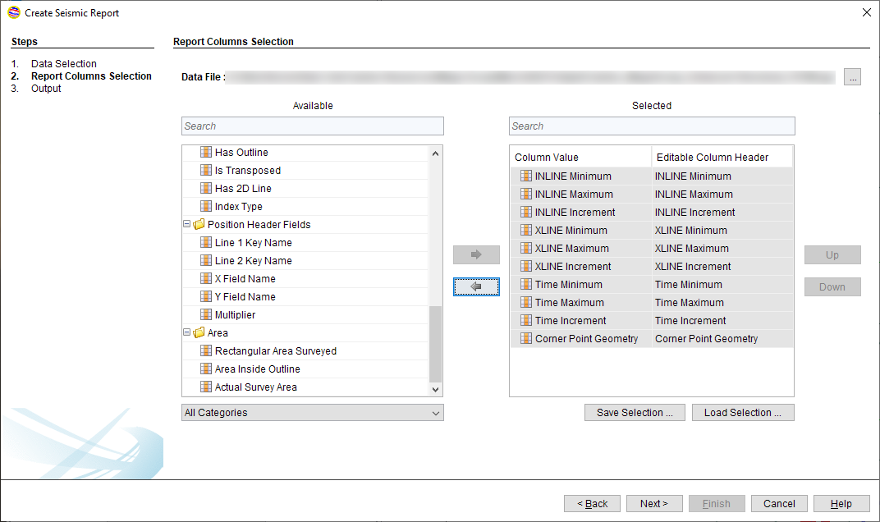Focus the Available search field
The image size is (880, 522).
[x=313, y=126]
